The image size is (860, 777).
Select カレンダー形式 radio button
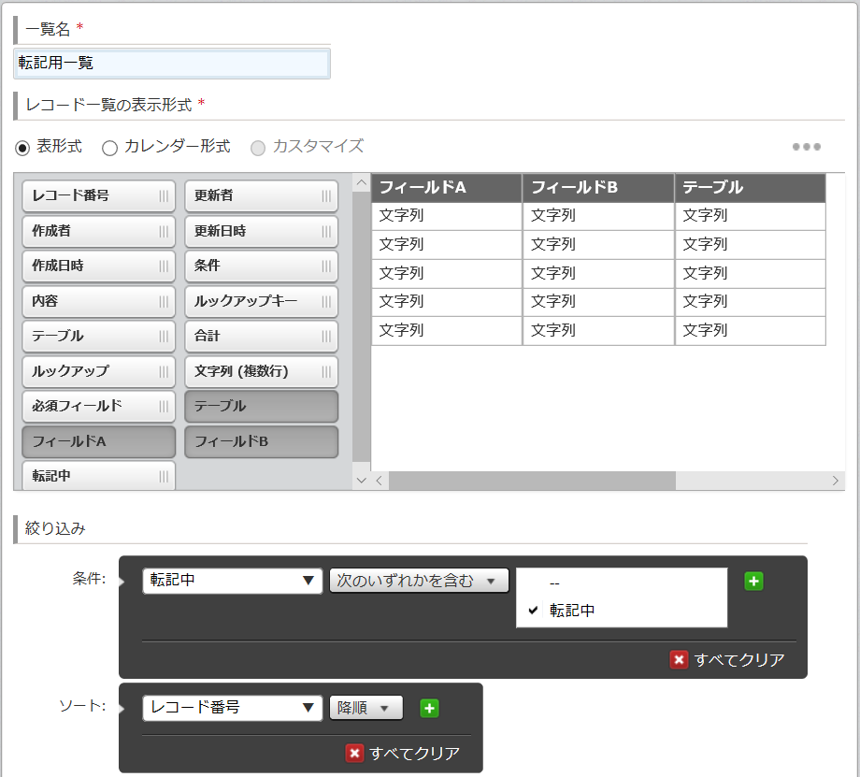pyautogui.click(x=109, y=148)
